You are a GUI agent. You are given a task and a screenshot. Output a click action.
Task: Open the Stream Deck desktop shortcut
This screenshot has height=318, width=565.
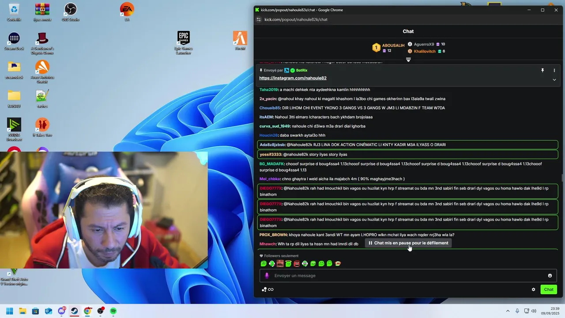point(14,41)
